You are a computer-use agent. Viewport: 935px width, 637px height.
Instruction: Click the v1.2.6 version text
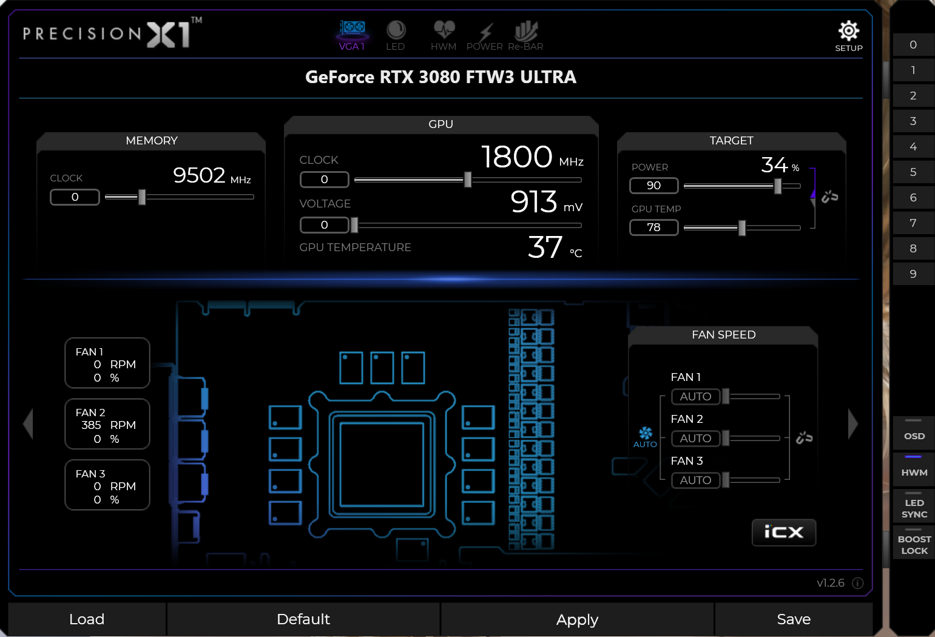[x=831, y=583]
